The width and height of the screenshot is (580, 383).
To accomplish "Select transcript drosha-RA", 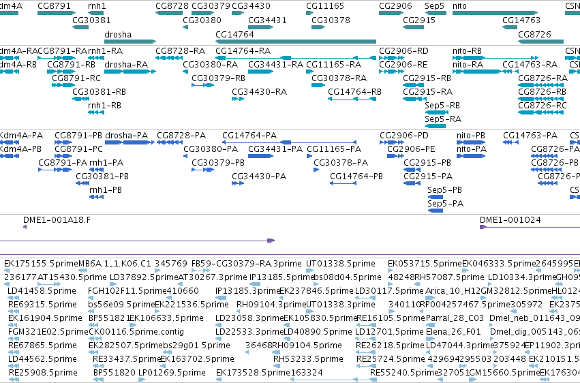I will 126,64.
